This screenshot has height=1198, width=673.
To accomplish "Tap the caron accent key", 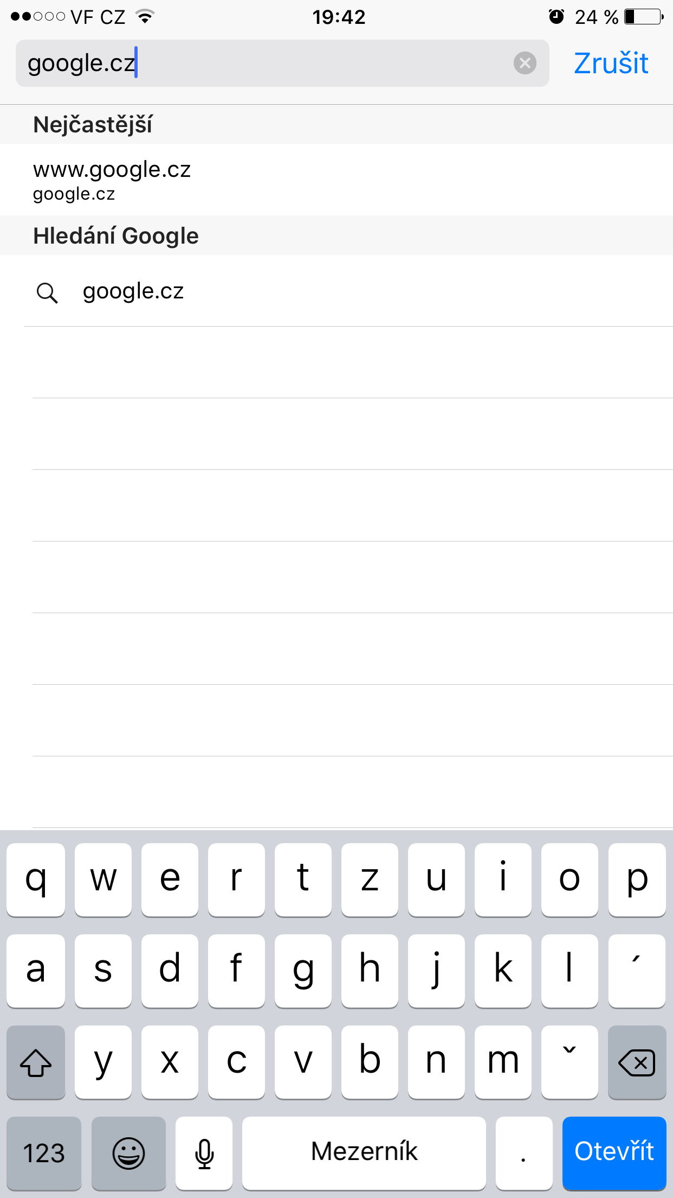I will pos(570,1061).
